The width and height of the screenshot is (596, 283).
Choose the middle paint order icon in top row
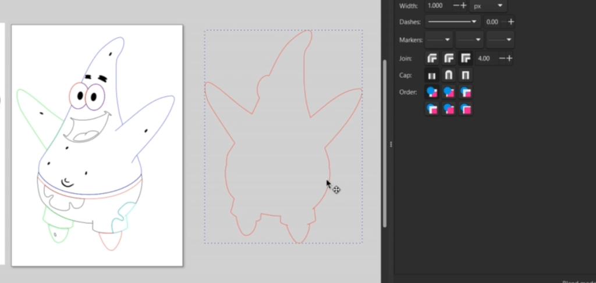pyautogui.click(x=449, y=92)
